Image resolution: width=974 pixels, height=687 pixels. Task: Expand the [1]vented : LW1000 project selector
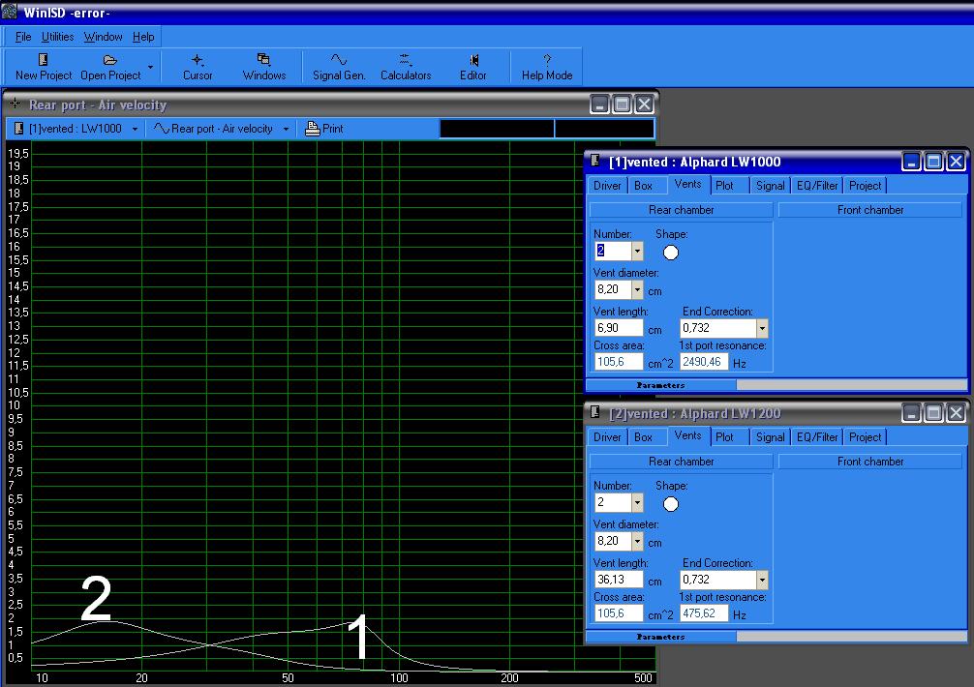135,129
